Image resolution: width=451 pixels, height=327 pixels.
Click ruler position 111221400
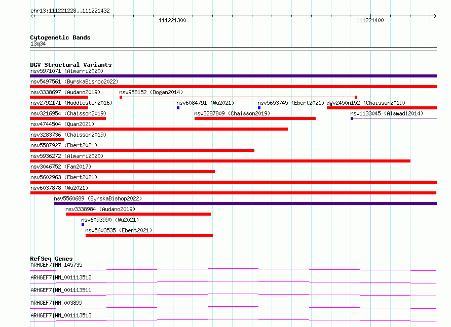(370, 20)
